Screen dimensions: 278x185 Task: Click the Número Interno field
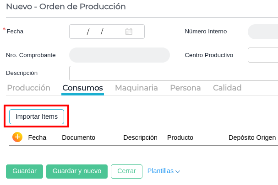[262, 32]
